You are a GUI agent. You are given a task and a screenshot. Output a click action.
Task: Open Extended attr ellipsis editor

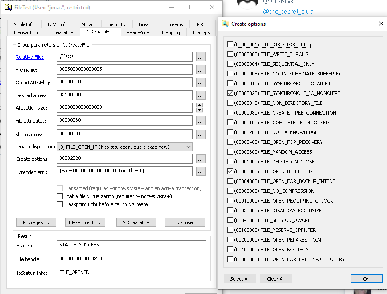pyautogui.click(x=201, y=171)
